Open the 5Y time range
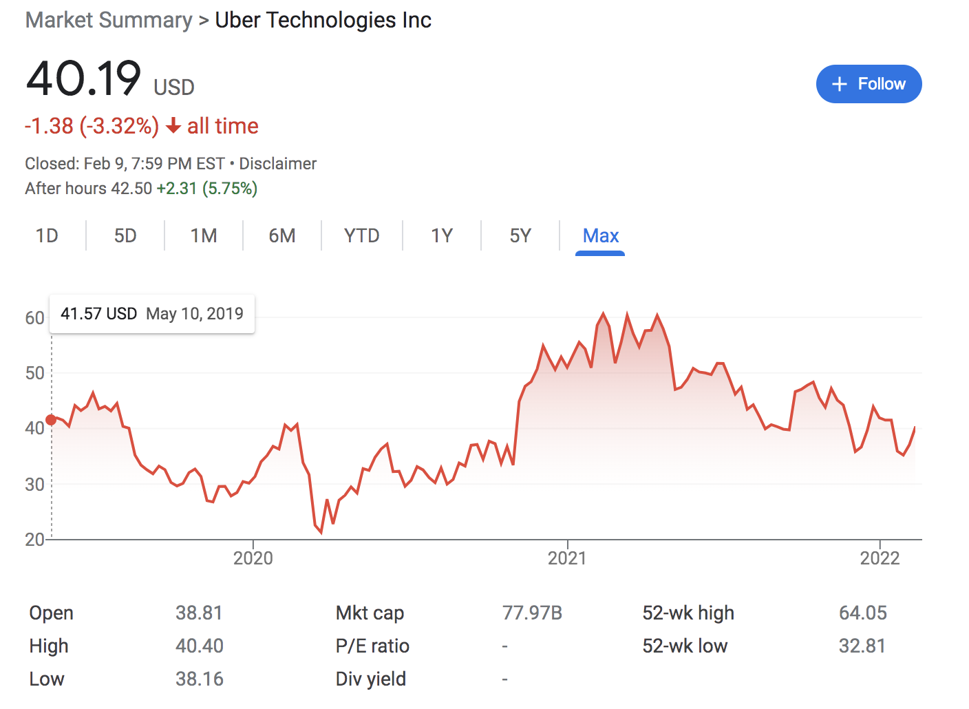 coord(520,236)
